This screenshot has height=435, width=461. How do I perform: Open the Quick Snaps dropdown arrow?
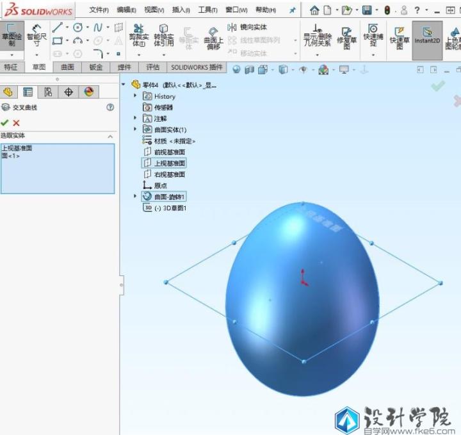click(373, 55)
